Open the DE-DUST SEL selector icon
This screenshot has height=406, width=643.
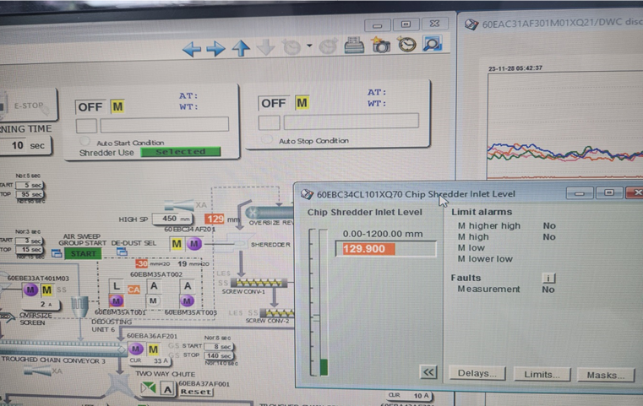pyautogui.click(x=122, y=252)
